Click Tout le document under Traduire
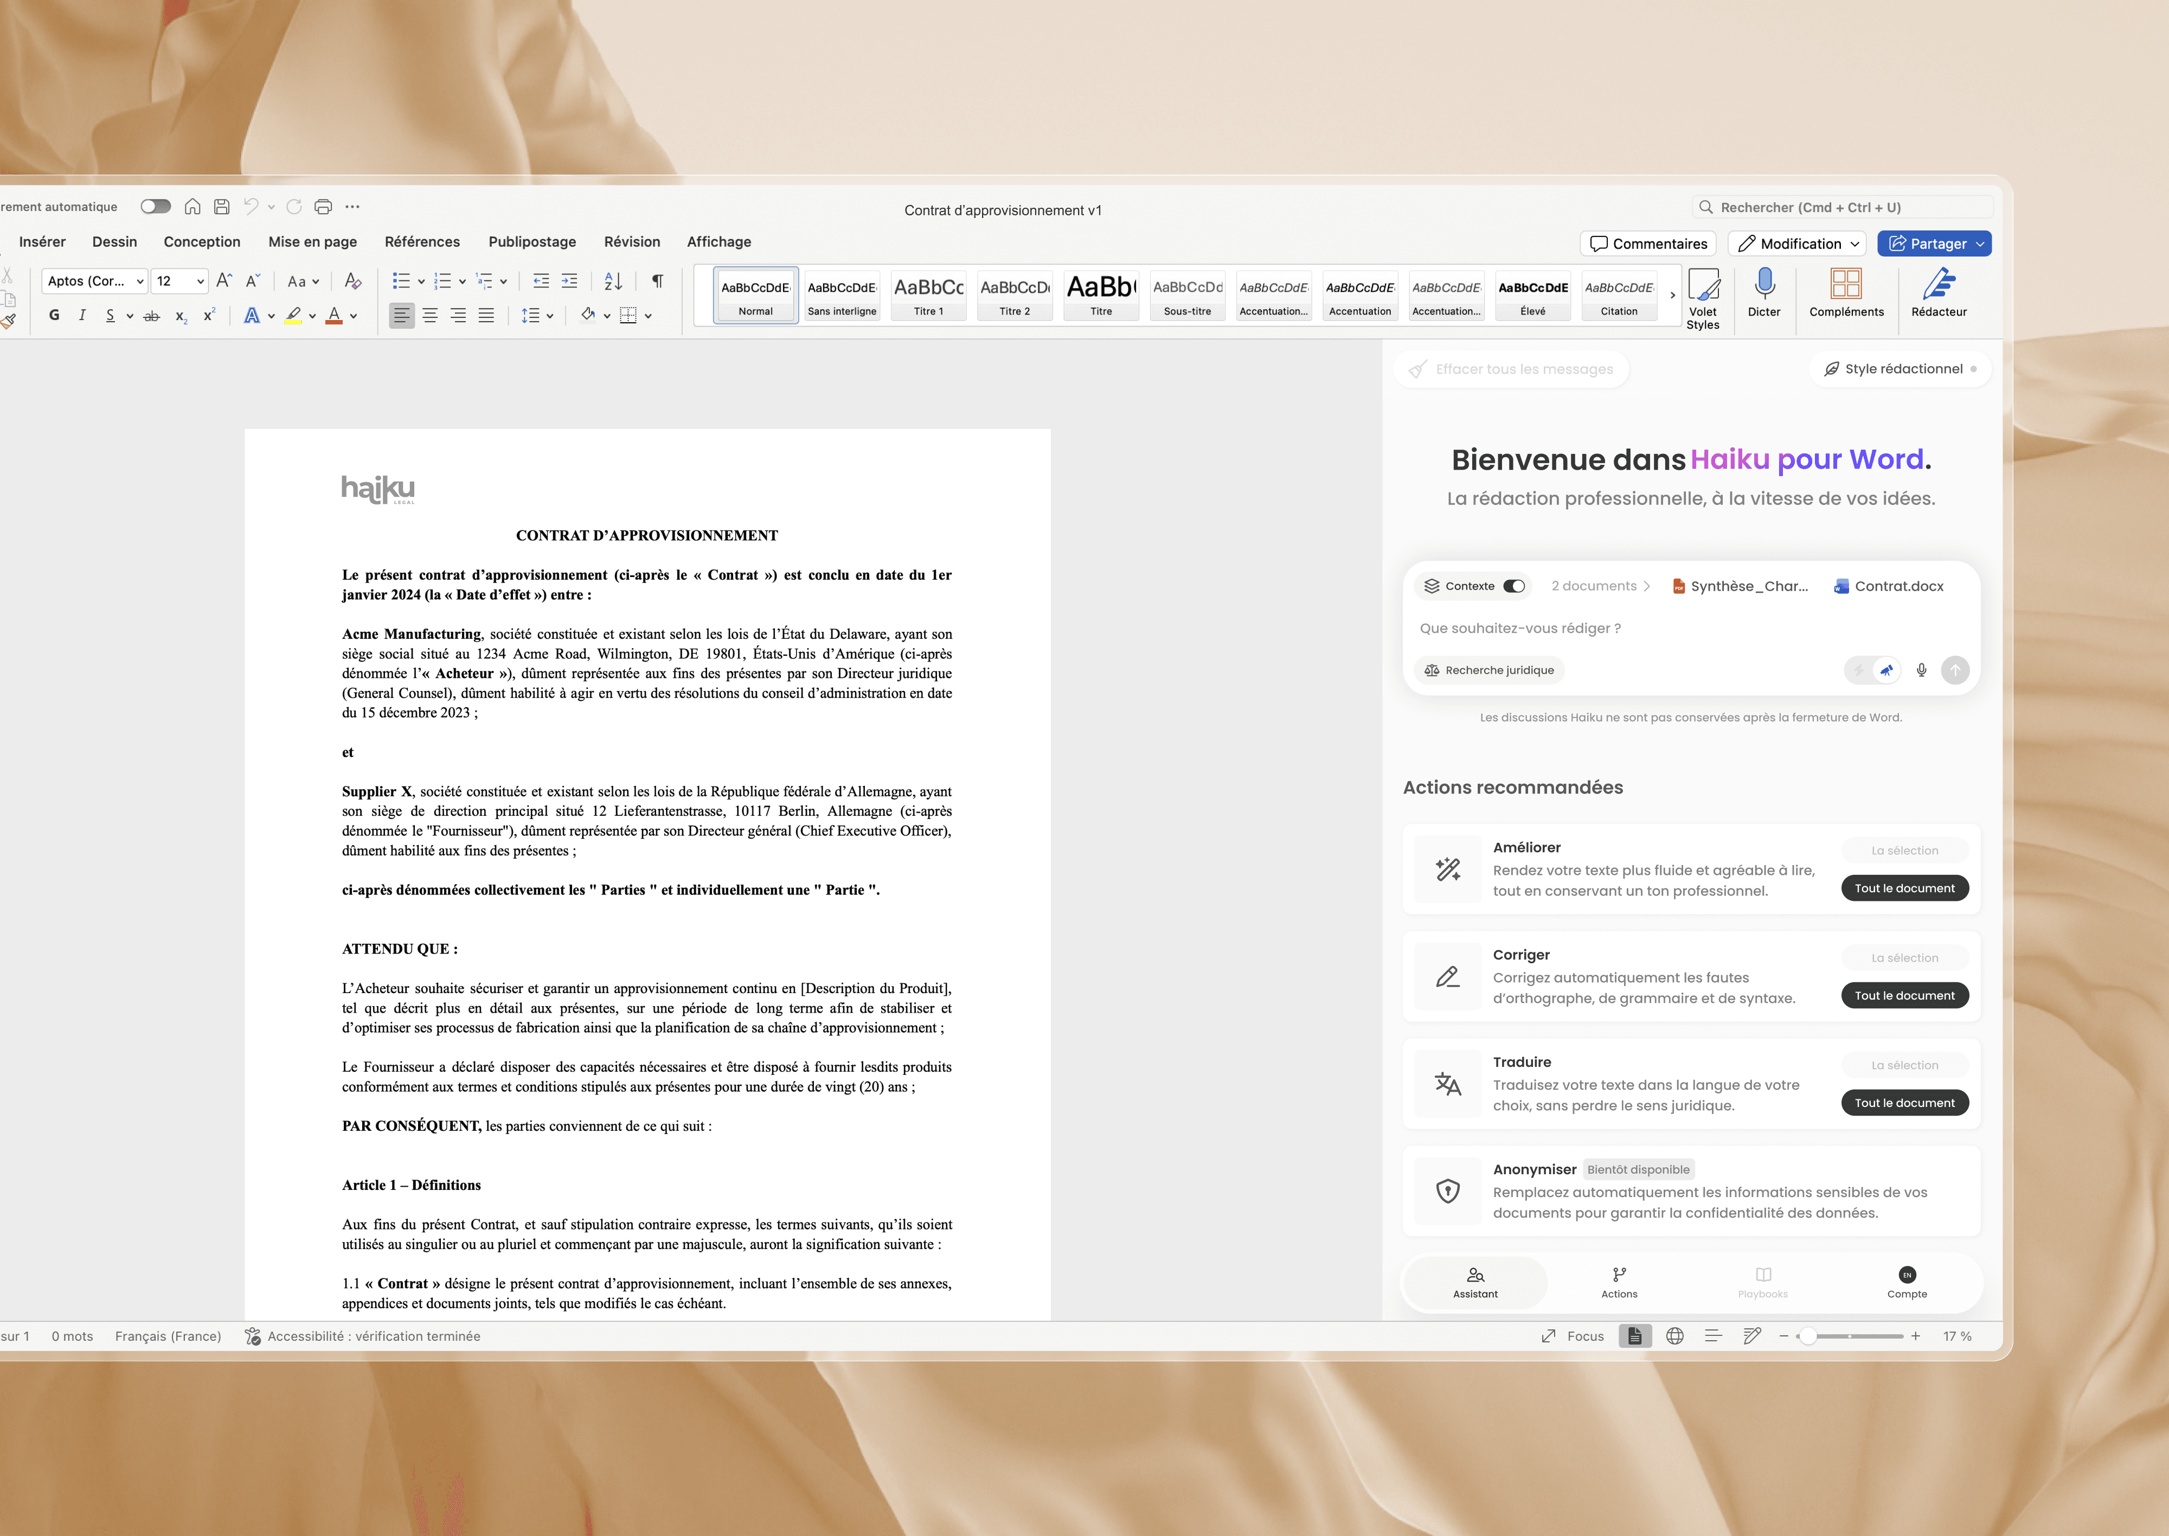2169x1536 pixels. 1904,1103
